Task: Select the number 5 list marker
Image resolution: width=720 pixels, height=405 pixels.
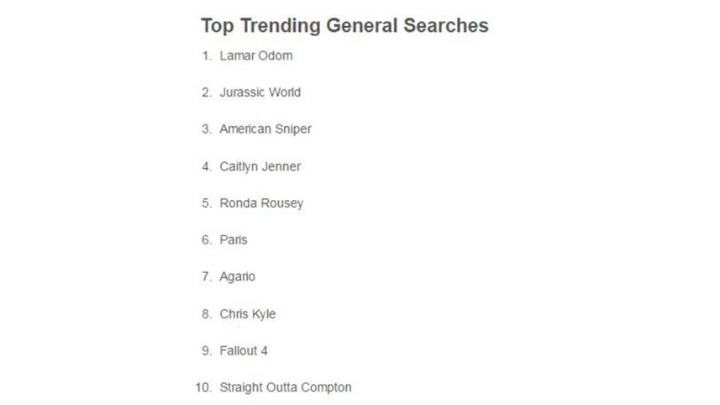Action: [x=207, y=203]
